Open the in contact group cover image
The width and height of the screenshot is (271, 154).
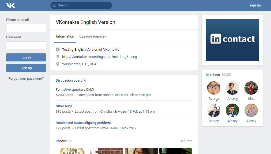click(232, 40)
